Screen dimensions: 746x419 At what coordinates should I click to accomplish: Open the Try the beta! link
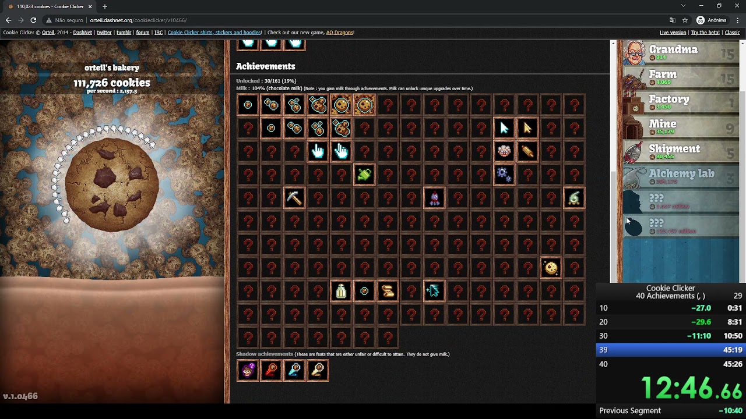click(x=705, y=33)
